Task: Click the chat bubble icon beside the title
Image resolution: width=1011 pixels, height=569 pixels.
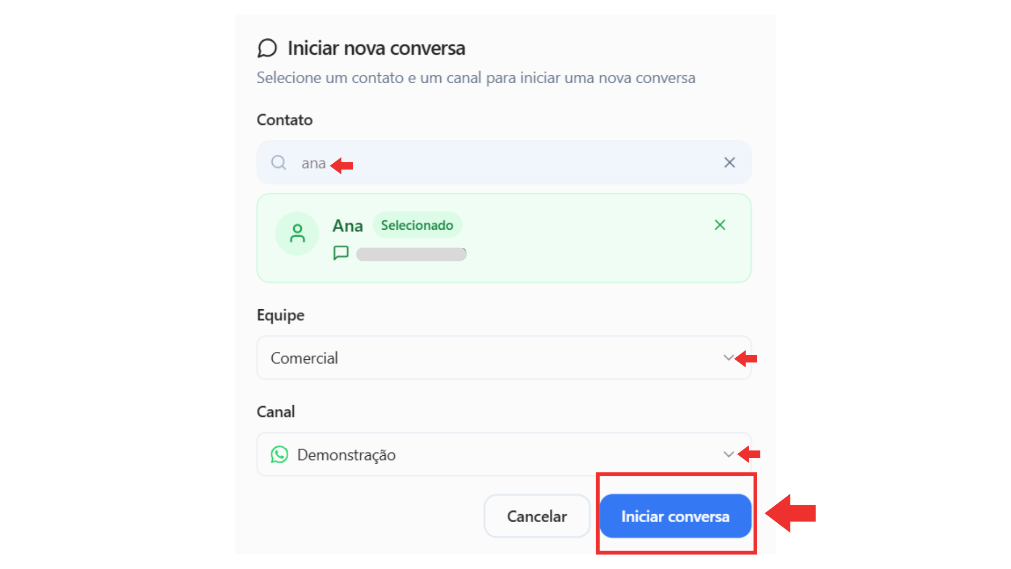Action: pyautogui.click(x=267, y=47)
